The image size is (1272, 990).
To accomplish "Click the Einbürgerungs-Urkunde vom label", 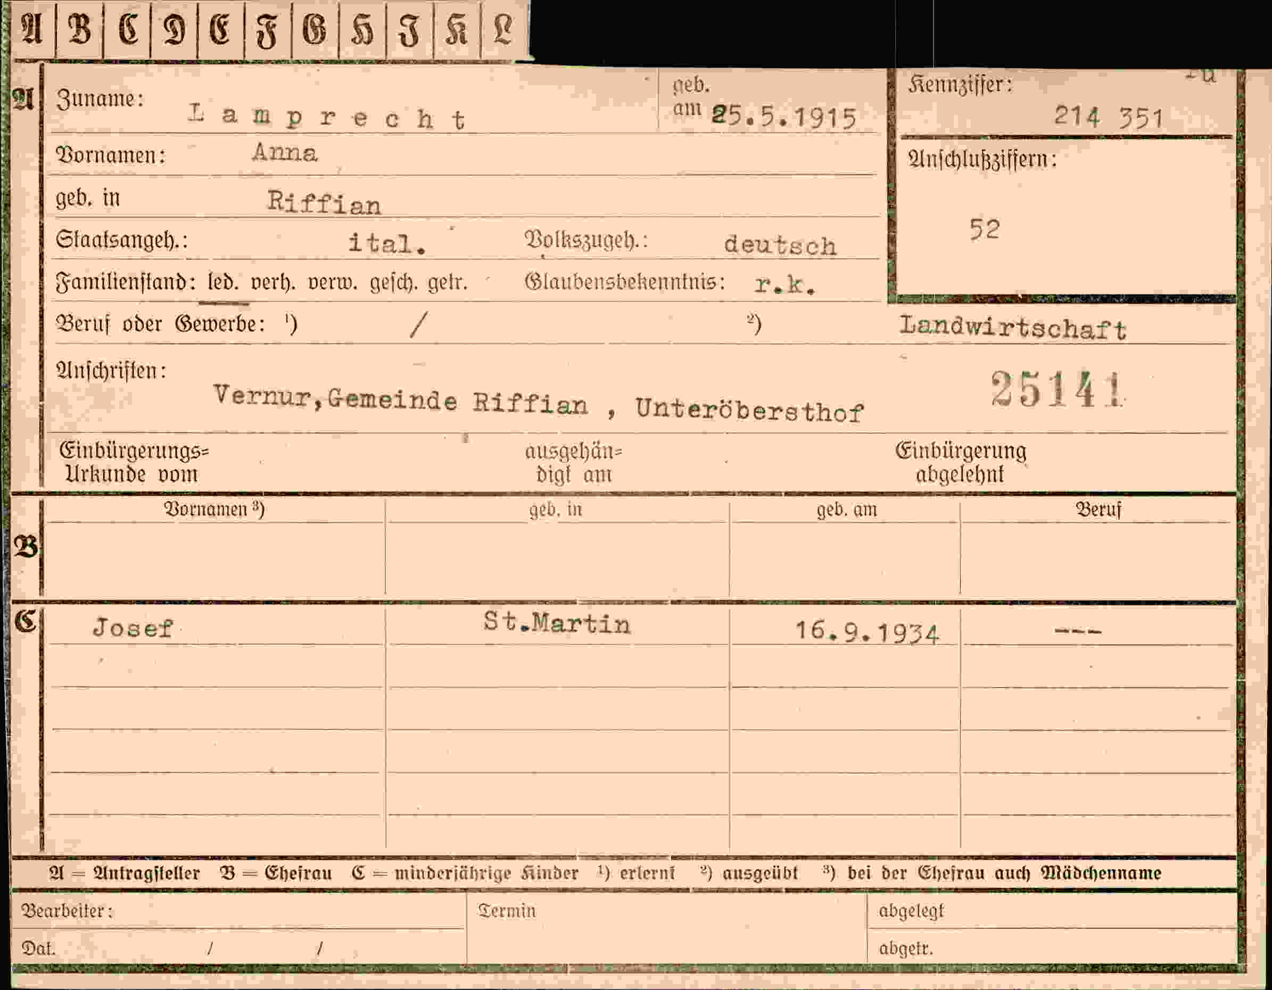I will (x=134, y=463).
